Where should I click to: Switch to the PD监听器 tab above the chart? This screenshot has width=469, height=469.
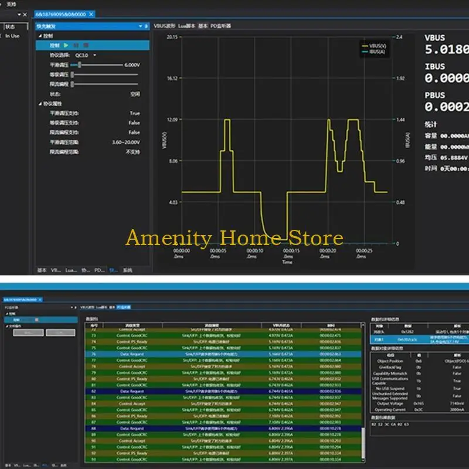(x=221, y=26)
